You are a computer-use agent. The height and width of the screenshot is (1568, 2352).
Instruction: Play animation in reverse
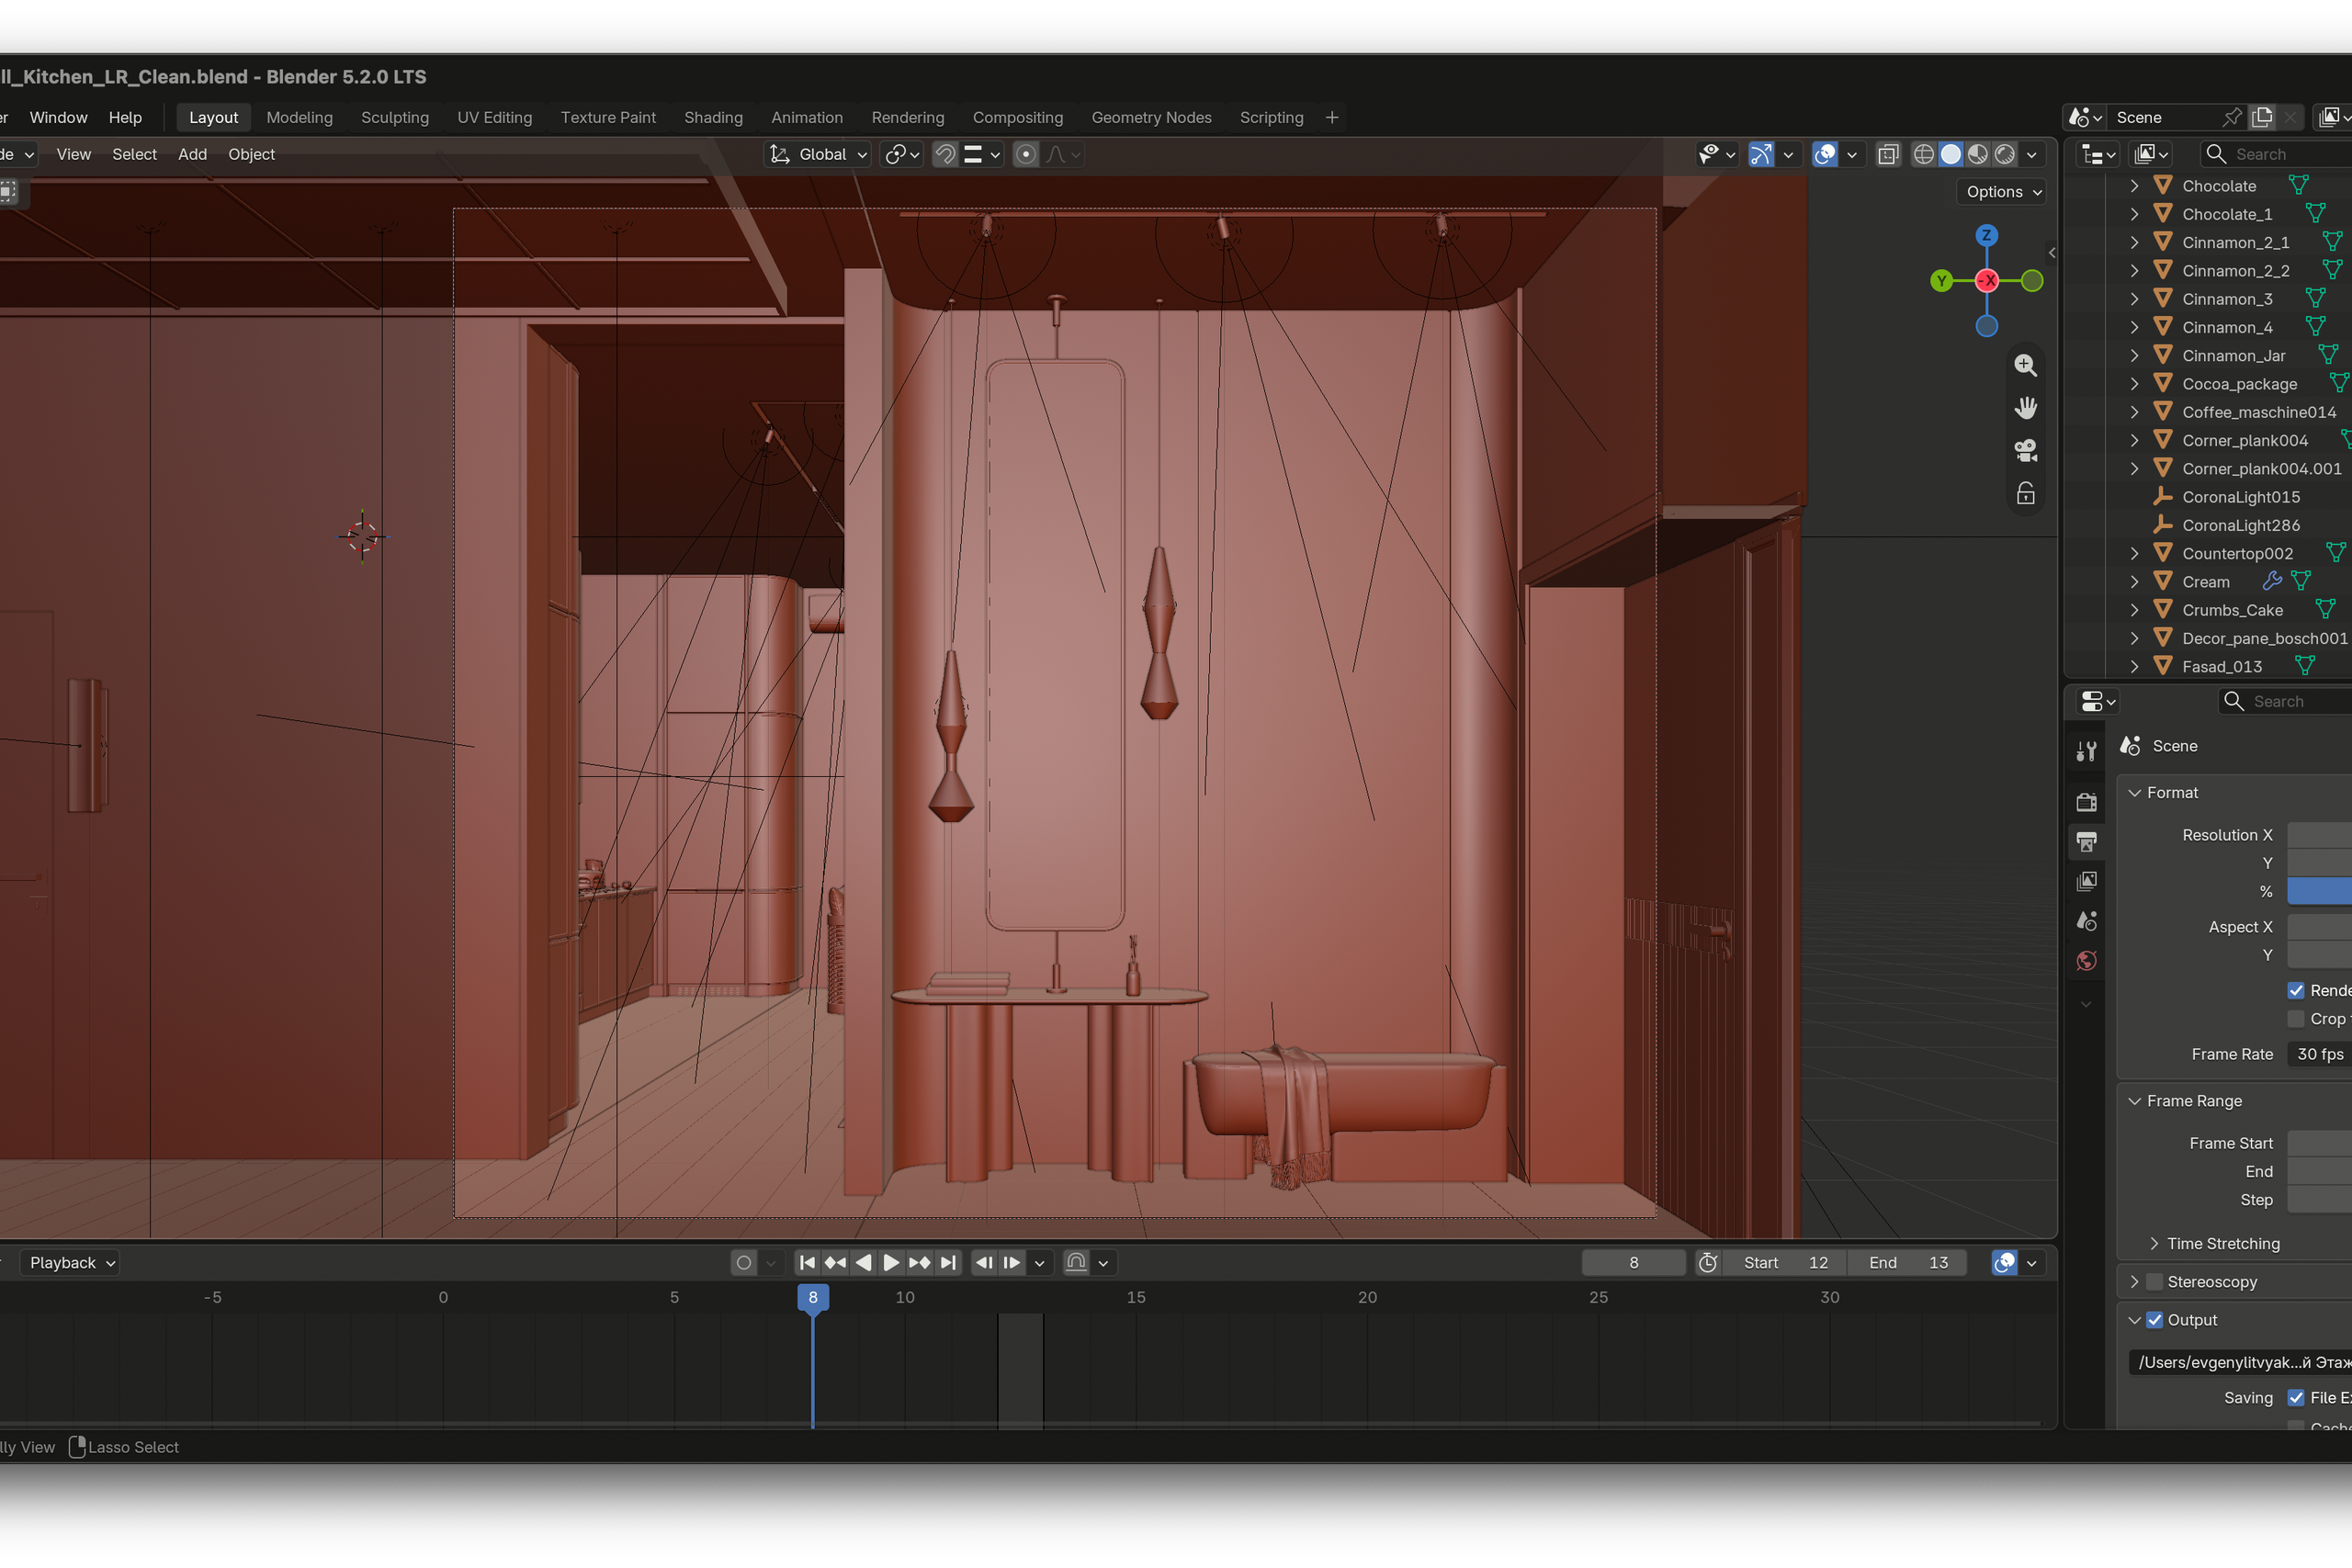click(863, 1263)
